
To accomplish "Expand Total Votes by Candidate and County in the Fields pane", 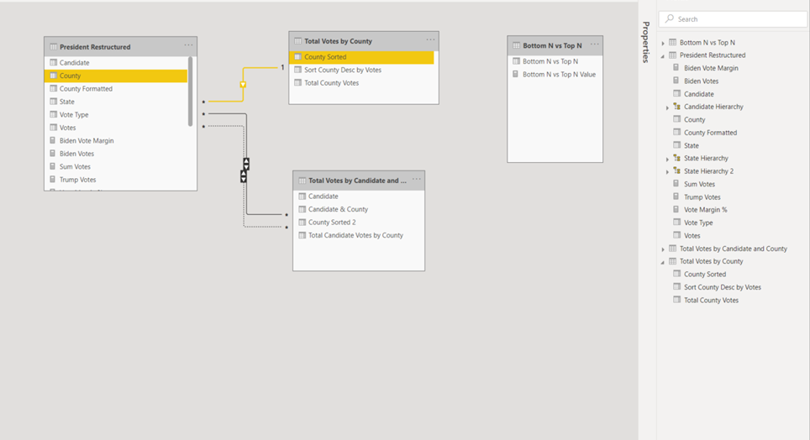I will pyautogui.click(x=663, y=249).
